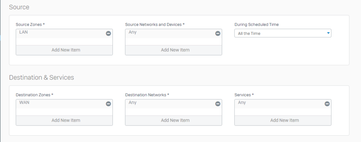Remove Any from Services list
Screen dimensions: 361x142
pyautogui.click(x=327, y=104)
